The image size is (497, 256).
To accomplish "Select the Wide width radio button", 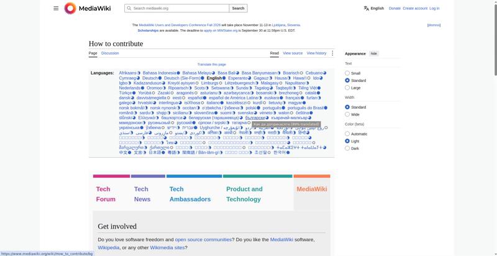I will pyautogui.click(x=347, y=114).
